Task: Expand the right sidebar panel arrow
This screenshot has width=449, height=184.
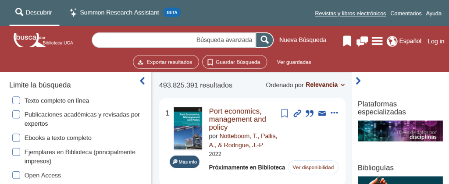Action: 358,81
